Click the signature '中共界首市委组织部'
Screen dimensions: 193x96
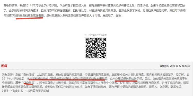coord(37,91)
